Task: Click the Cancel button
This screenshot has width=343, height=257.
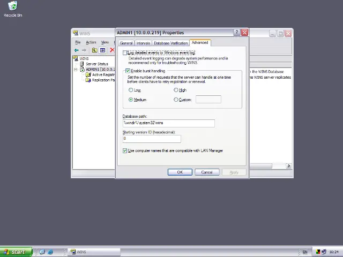Action: click(x=207, y=172)
